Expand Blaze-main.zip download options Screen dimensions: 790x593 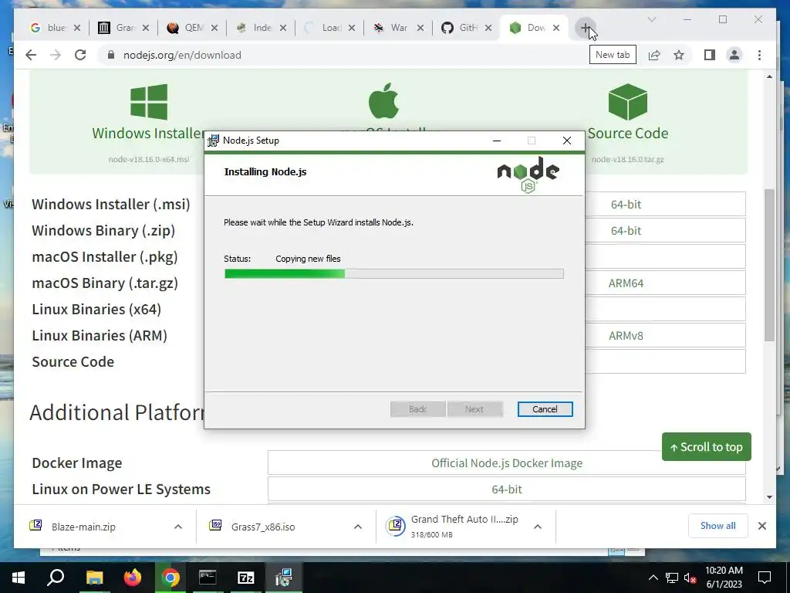pos(178,527)
